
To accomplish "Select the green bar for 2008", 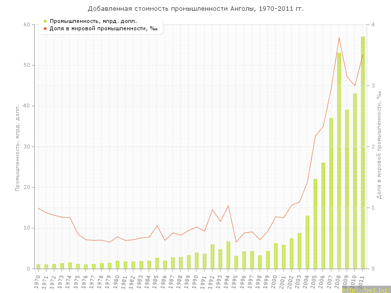I will click(x=339, y=160).
